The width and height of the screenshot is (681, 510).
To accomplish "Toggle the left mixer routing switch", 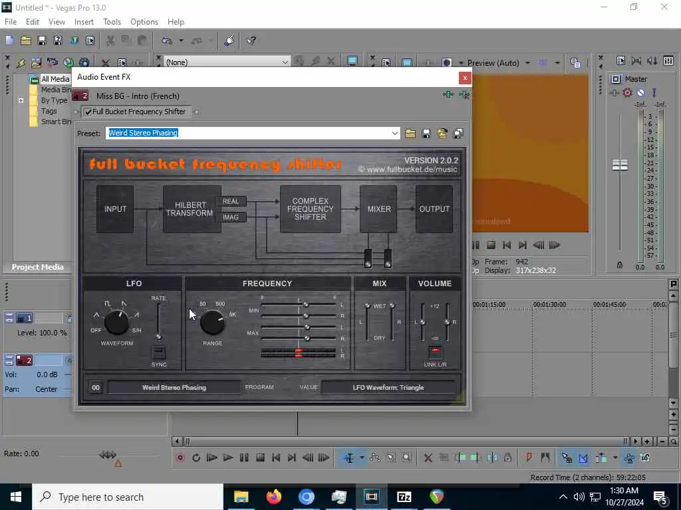I will 368,258.
